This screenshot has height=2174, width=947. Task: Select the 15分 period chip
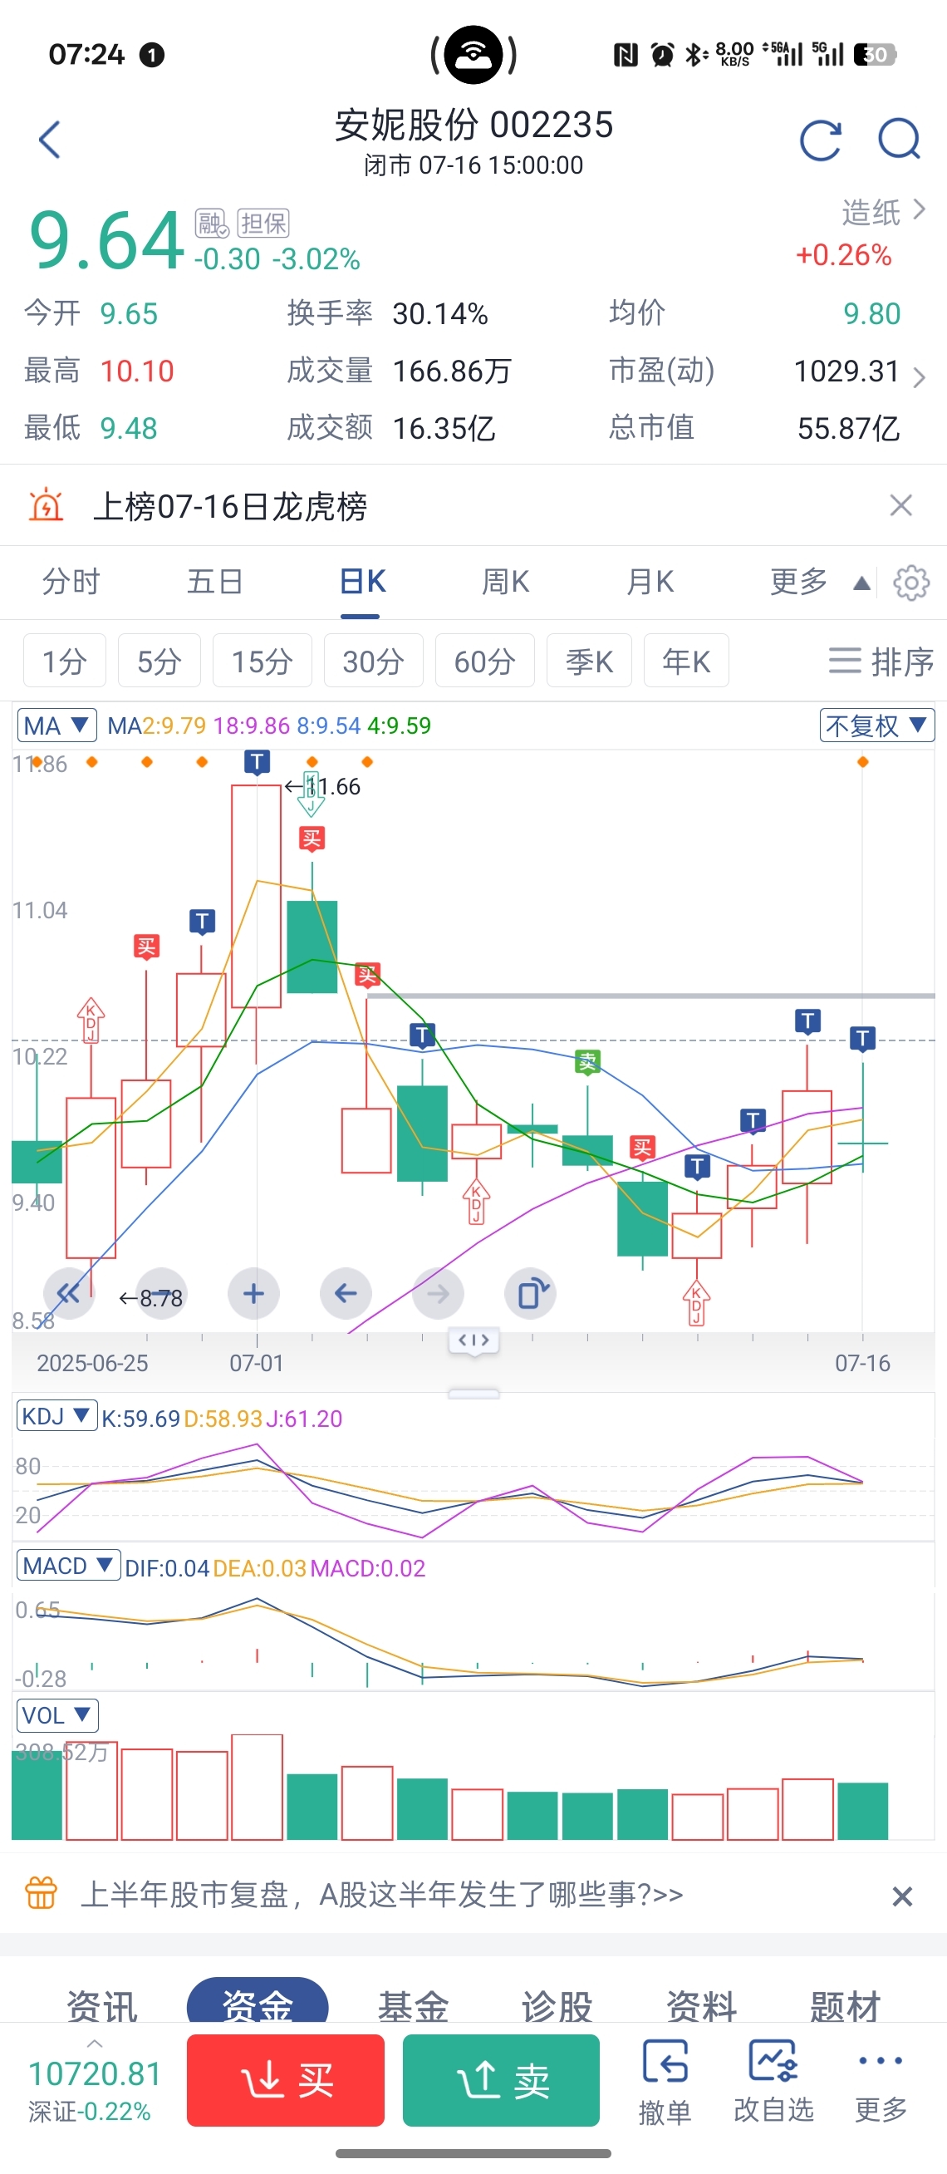263,661
